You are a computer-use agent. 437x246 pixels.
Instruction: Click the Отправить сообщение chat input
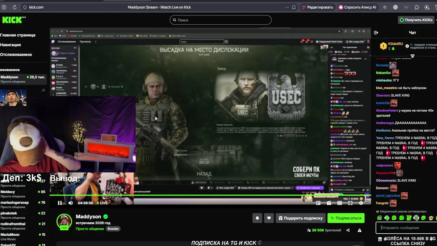coord(406,228)
